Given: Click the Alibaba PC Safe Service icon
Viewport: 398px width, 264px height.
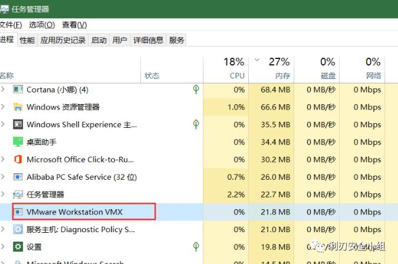Looking at the screenshot, I should (18, 177).
